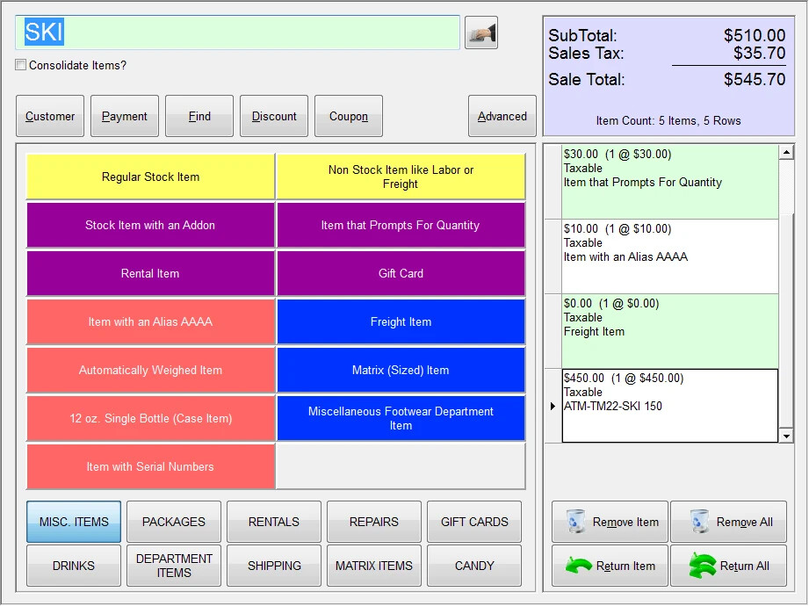
Task: Click into the SKI search input field
Action: click(237, 32)
